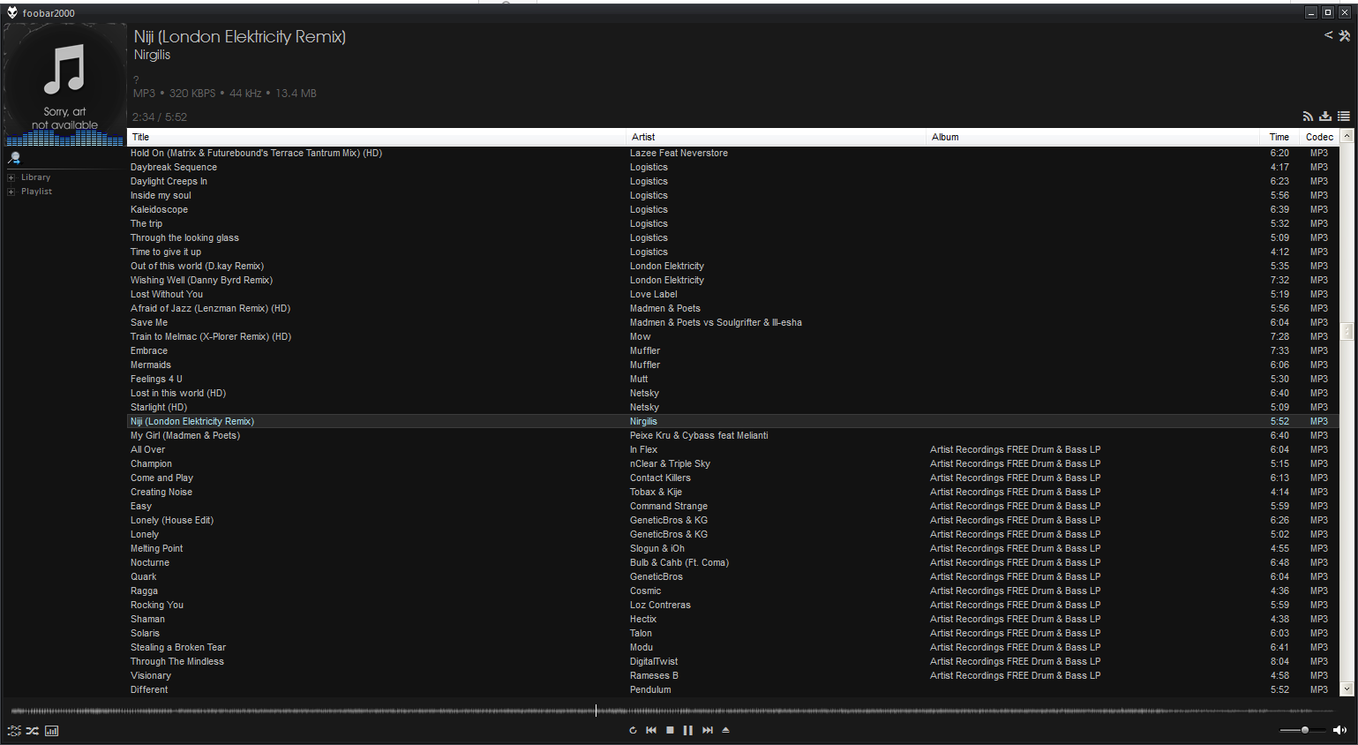Stop playback with the square button
Screen dimensions: 1358x745
(x=670, y=730)
